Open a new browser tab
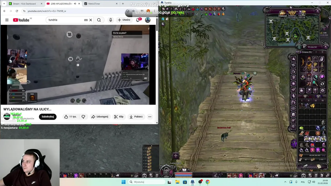 click(123, 4)
